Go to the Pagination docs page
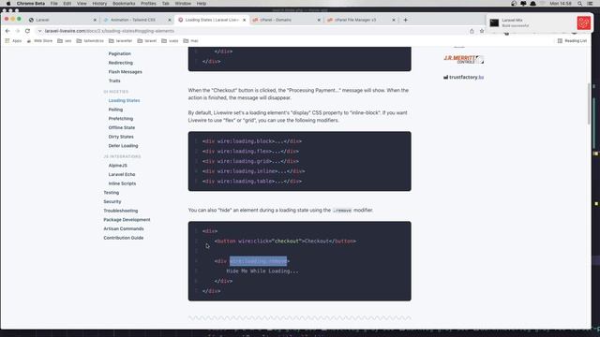 point(119,54)
